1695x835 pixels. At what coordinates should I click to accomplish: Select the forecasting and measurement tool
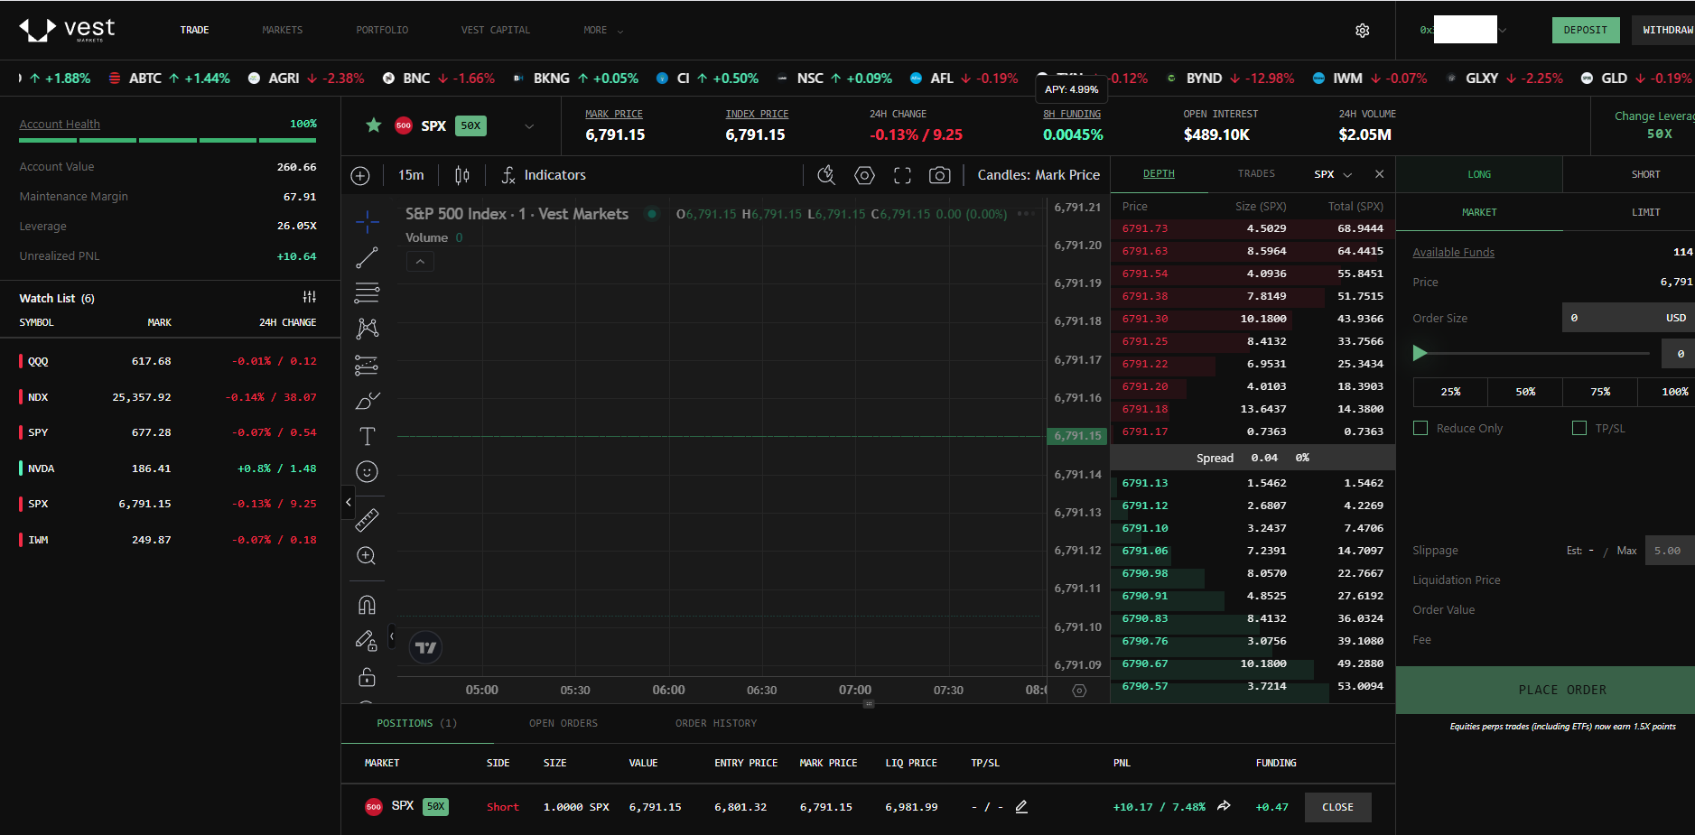click(367, 365)
